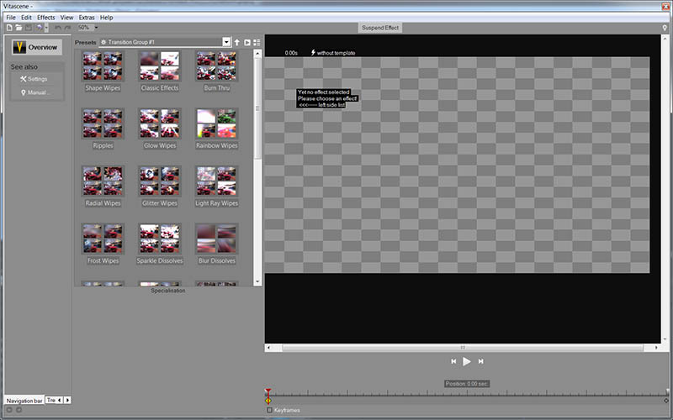The image size is (673, 420).
Task: Click the presets list scroll-up arrow
Action: 257,54
